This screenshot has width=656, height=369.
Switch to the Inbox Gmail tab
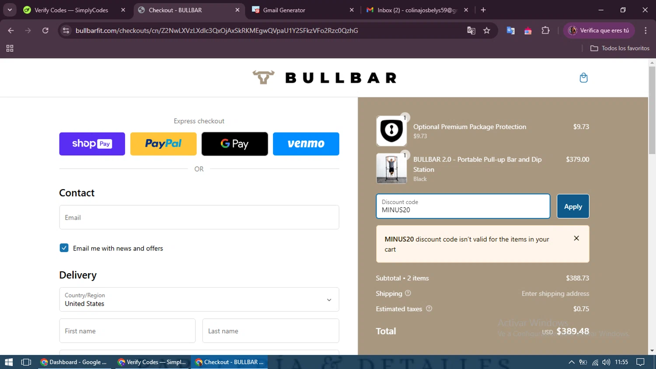click(x=416, y=10)
